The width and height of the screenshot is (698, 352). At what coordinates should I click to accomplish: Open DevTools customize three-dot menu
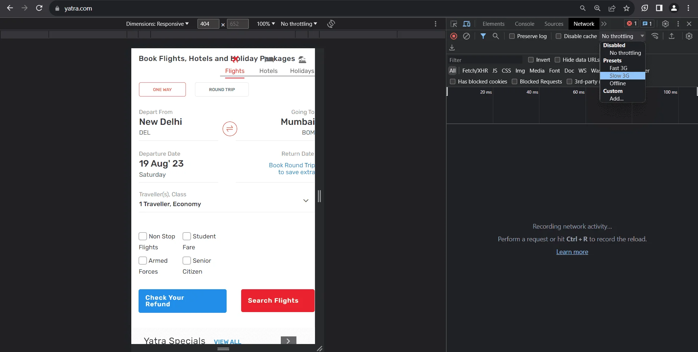point(678,24)
